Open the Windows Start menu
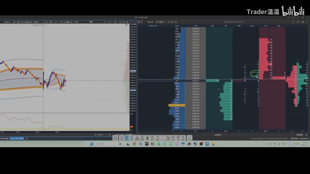 coord(92,144)
